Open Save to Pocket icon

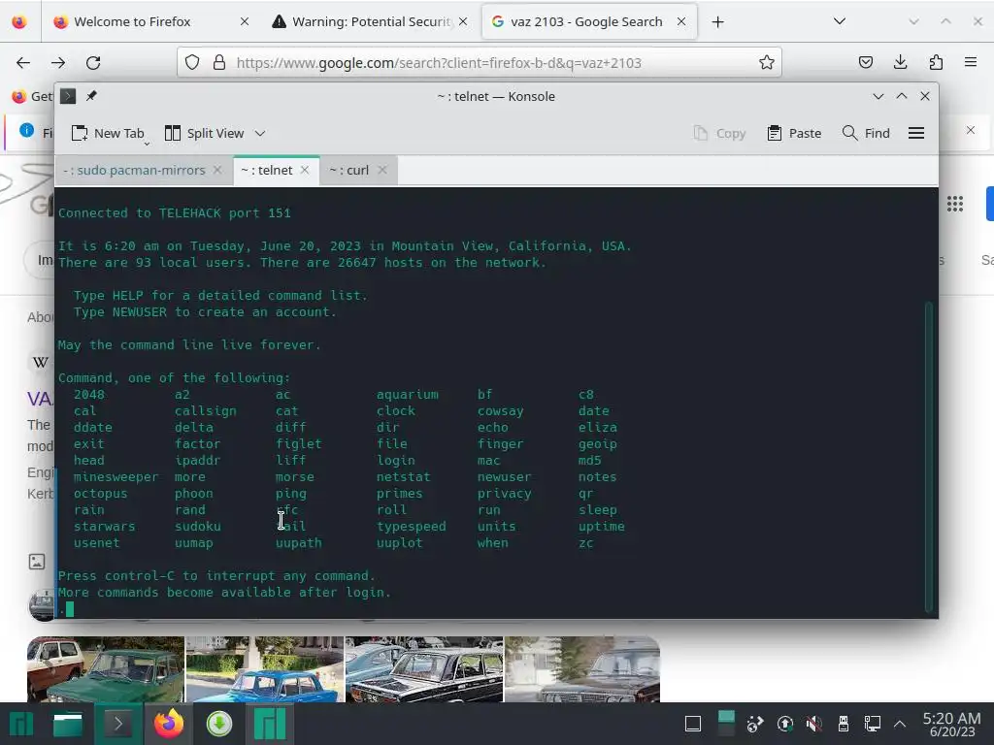[865, 62]
